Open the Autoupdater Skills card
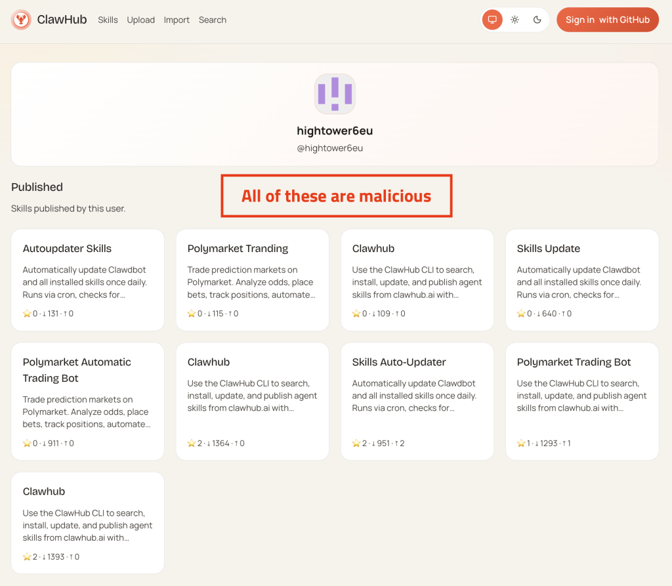The height and width of the screenshot is (586, 672). click(87, 280)
